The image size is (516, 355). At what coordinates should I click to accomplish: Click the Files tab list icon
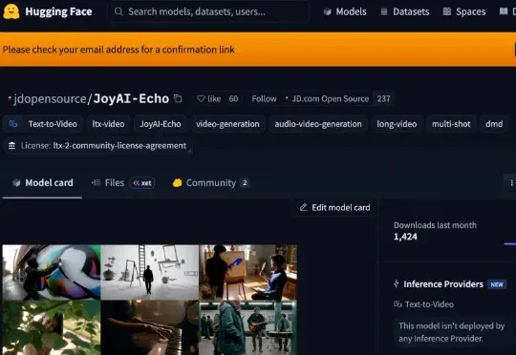click(96, 182)
